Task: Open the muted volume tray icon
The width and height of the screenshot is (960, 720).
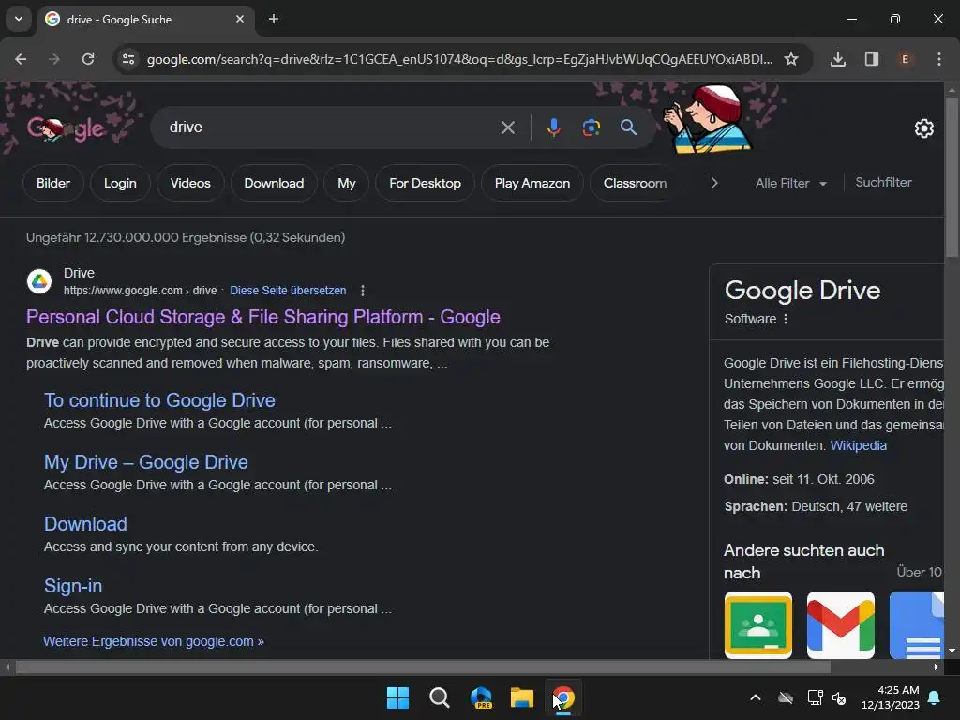Action: pos(839,697)
